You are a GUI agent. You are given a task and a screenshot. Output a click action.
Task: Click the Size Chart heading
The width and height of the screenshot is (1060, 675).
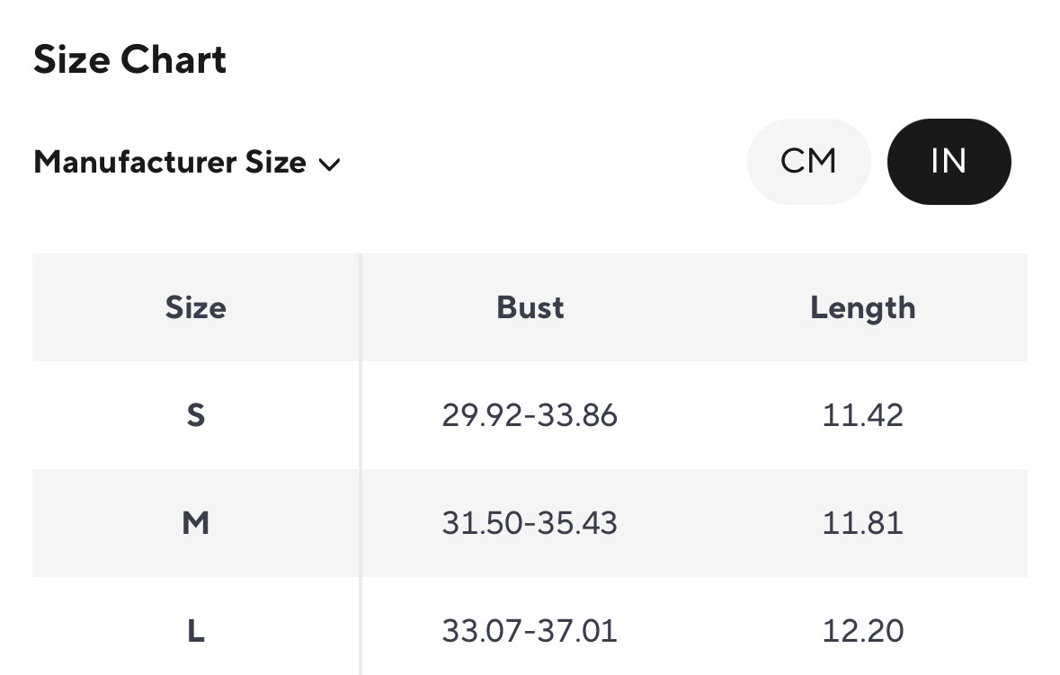(129, 60)
